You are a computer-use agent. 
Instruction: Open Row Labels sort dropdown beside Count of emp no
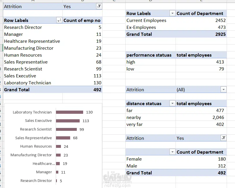59,20
